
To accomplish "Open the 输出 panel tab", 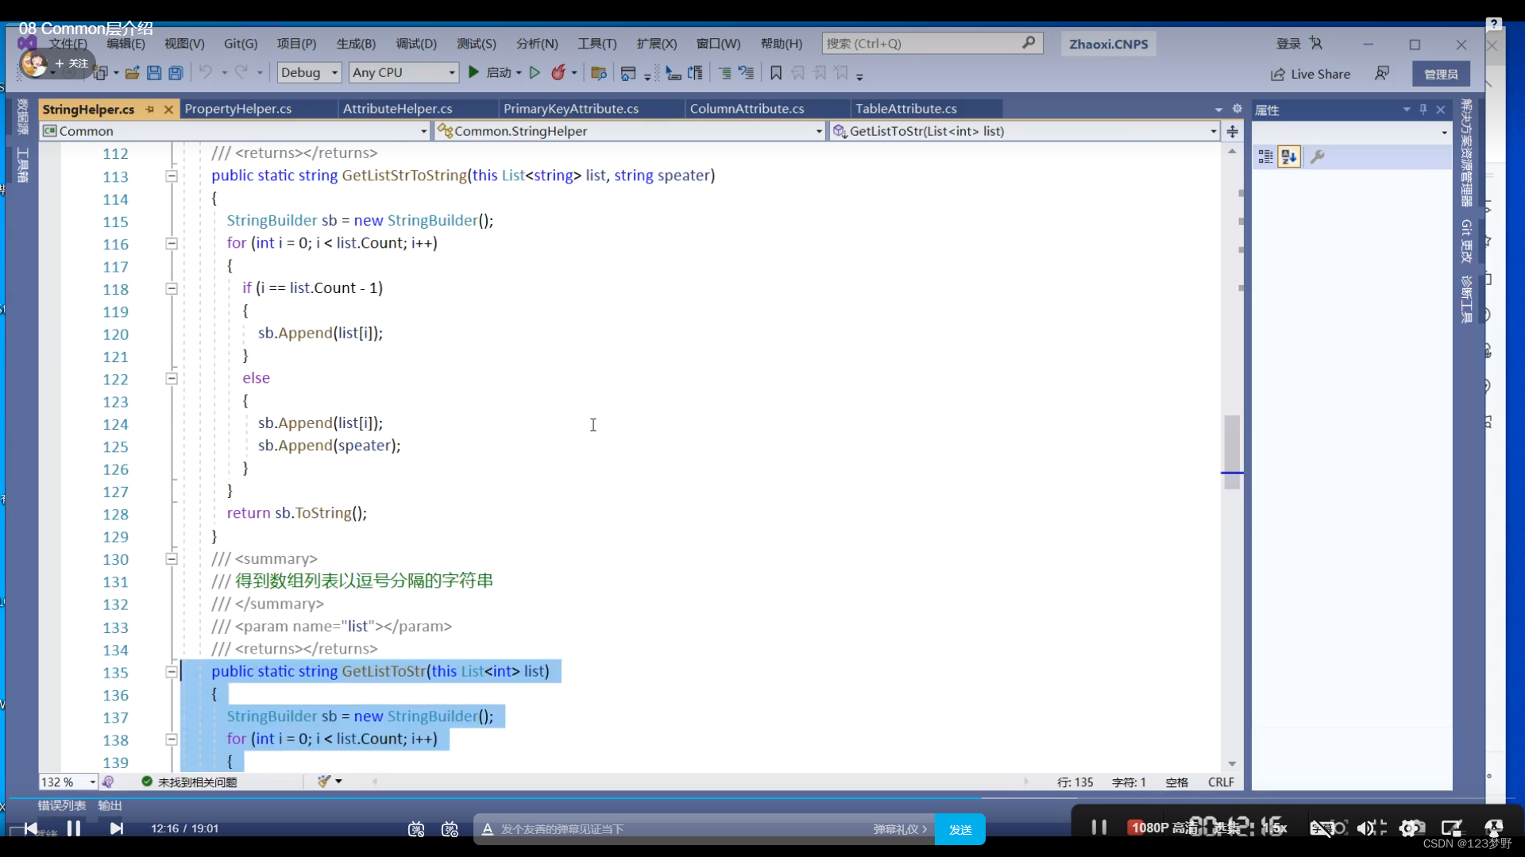I will point(110,805).
